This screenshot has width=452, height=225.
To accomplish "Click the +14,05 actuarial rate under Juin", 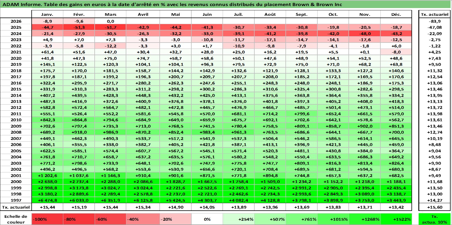I will tap(207, 207).
